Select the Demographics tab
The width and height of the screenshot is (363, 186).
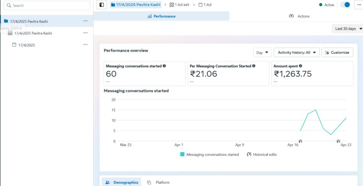point(122,182)
